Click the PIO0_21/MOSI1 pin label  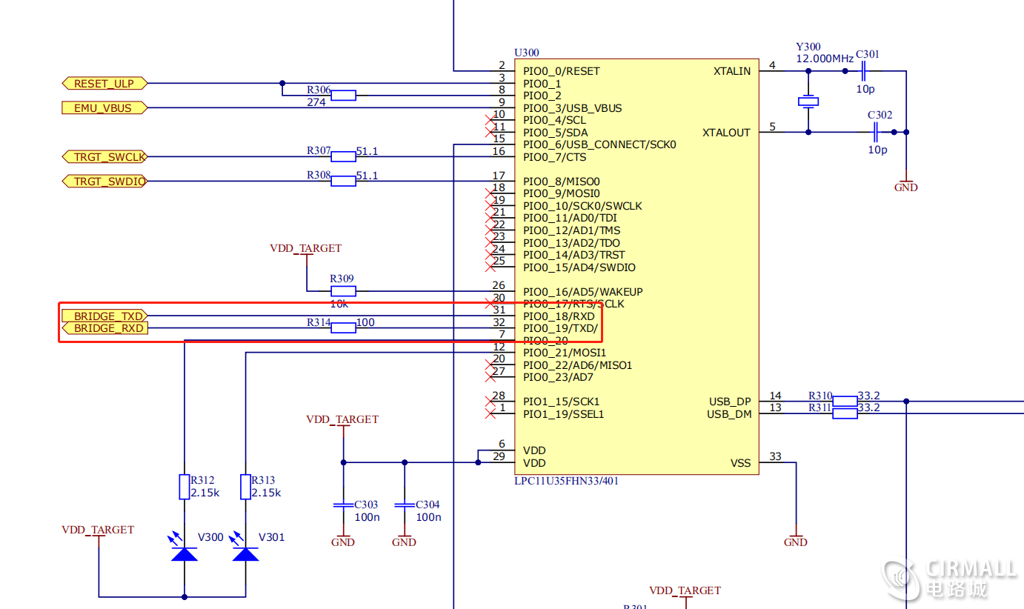pyautogui.click(x=565, y=352)
